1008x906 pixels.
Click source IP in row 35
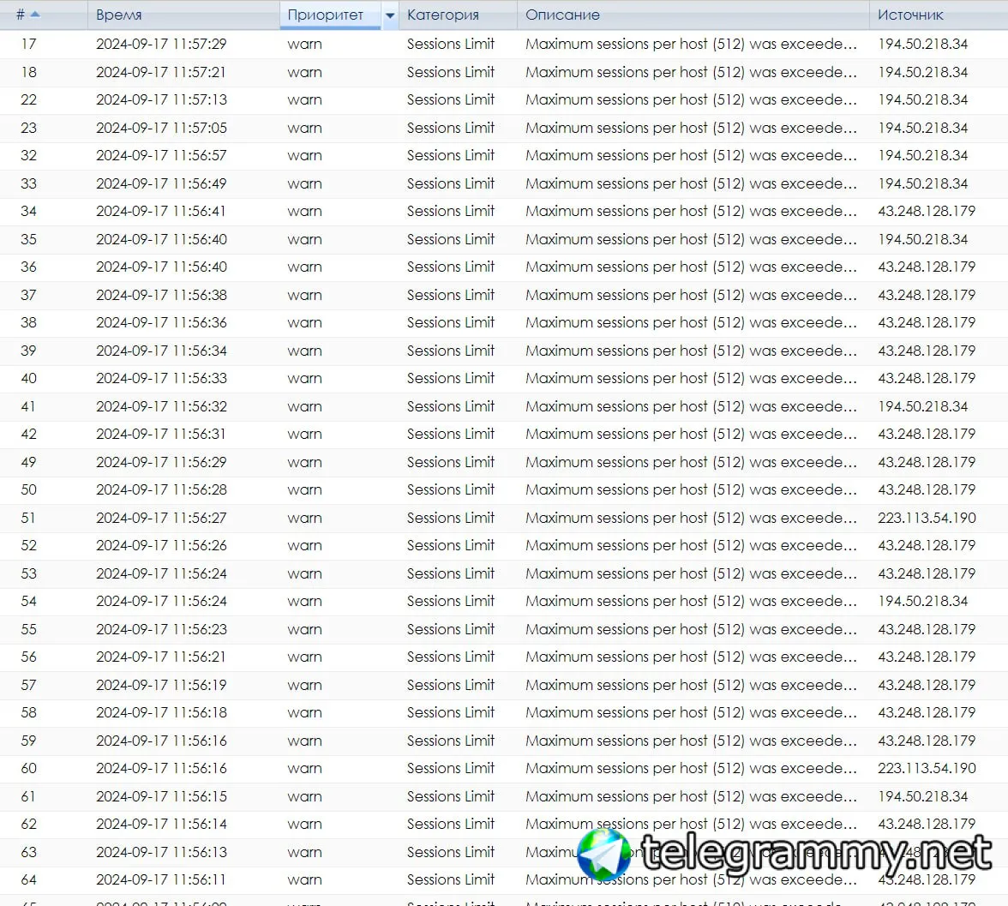tap(922, 239)
